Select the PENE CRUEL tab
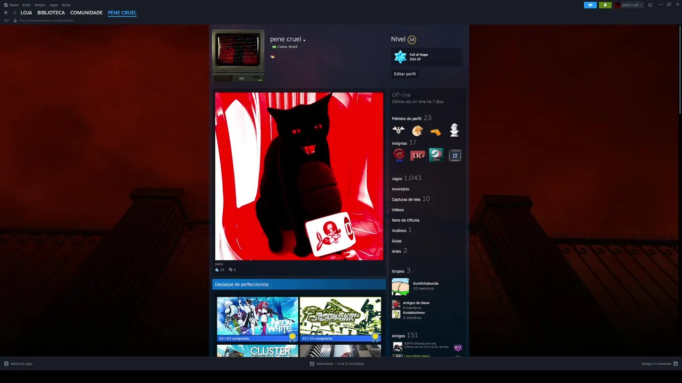 coord(122,13)
